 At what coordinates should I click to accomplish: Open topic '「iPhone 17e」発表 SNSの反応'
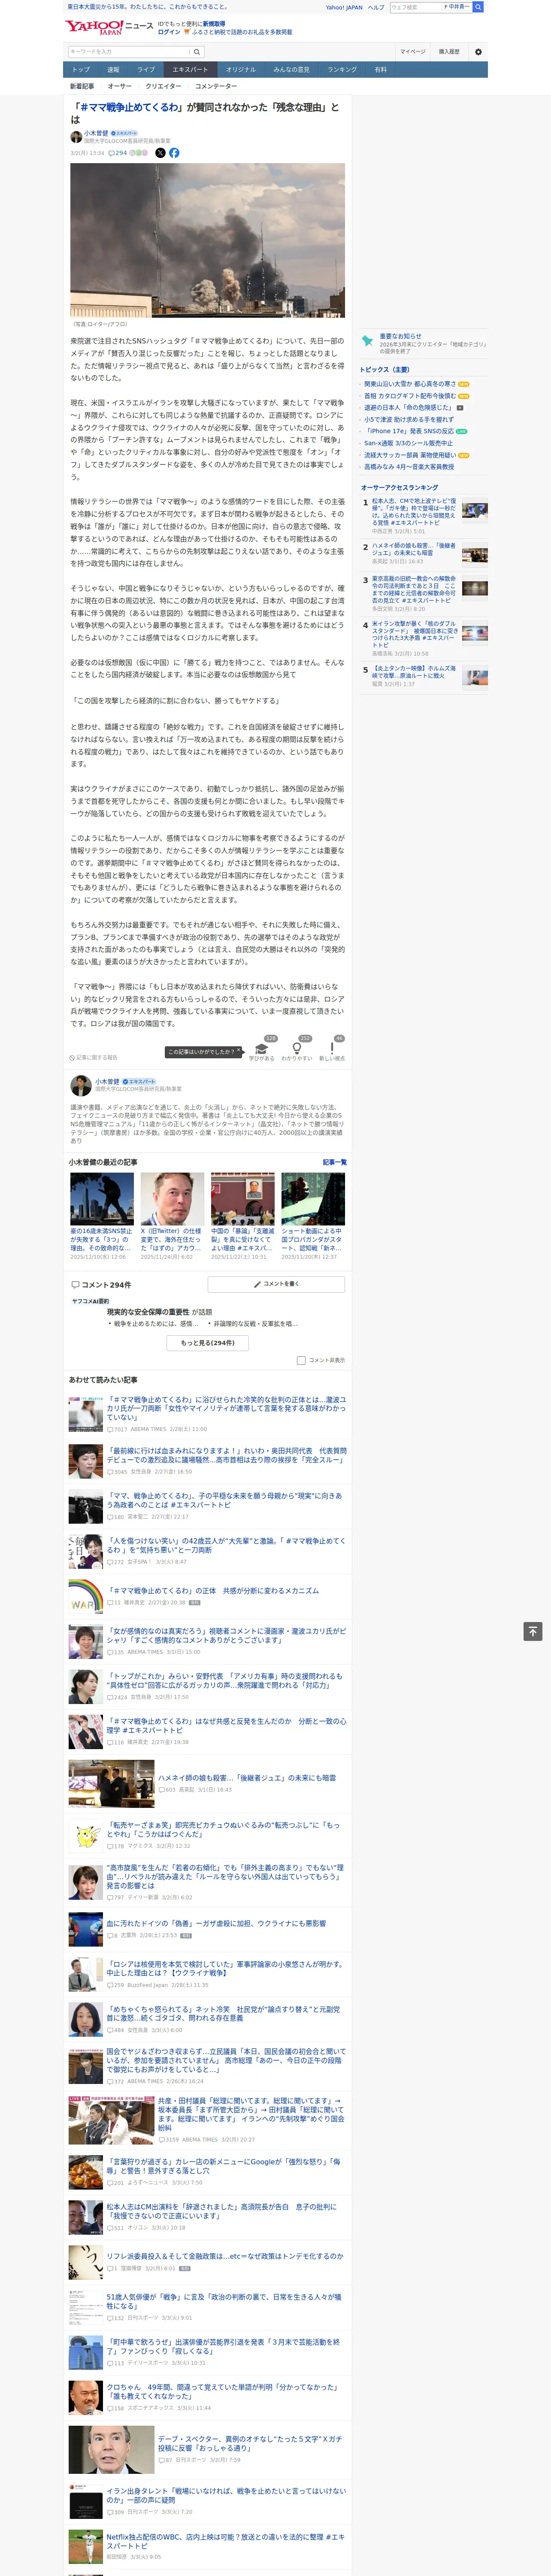(x=409, y=431)
